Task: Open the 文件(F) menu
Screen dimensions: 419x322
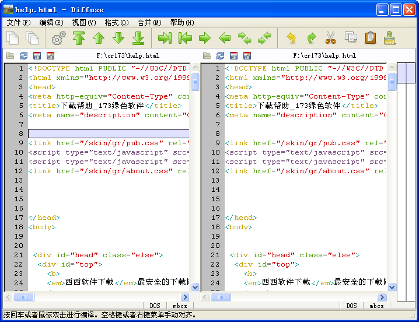Action: coord(19,23)
